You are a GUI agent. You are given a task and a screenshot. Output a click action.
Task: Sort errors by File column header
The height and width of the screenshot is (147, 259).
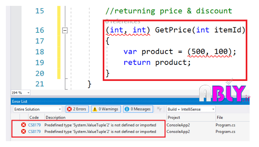click(220, 117)
